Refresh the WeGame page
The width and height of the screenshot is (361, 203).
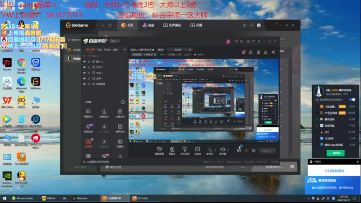pos(110,25)
